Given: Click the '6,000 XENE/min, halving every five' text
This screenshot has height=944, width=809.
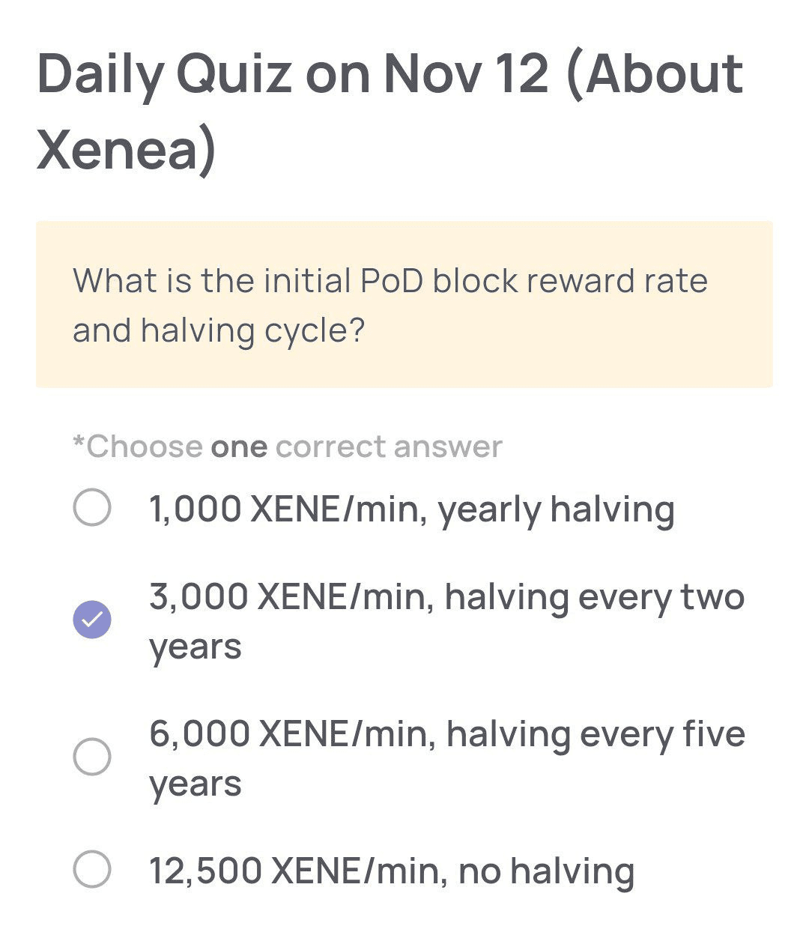Looking at the screenshot, I should [446, 733].
